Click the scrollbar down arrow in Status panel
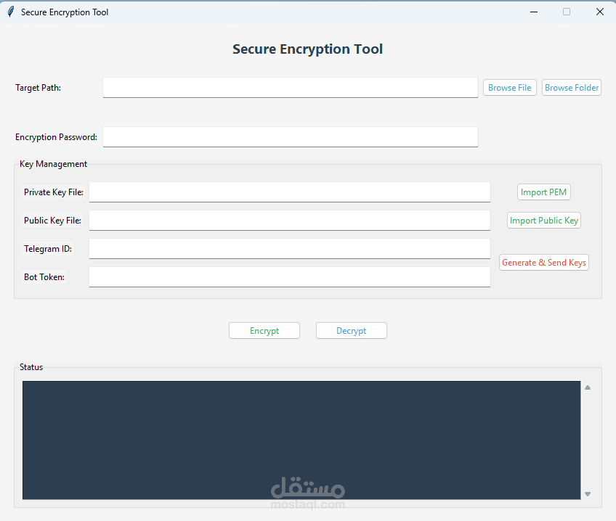Image resolution: width=616 pixels, height=521 pixels. [587, 494]
